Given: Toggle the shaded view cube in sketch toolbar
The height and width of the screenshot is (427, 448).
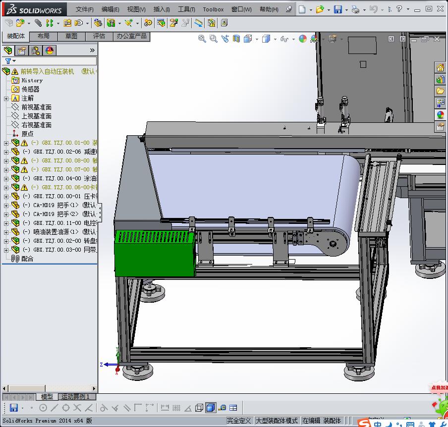Looking at the screenshot, I should [211, 408].
